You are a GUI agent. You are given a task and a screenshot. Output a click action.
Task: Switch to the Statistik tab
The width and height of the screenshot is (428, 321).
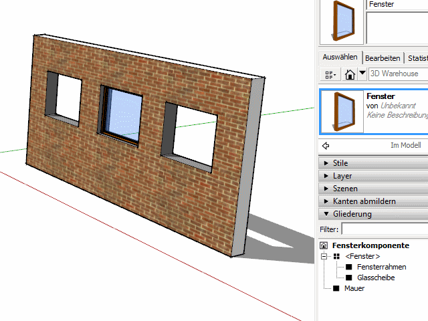pos(416,58)
